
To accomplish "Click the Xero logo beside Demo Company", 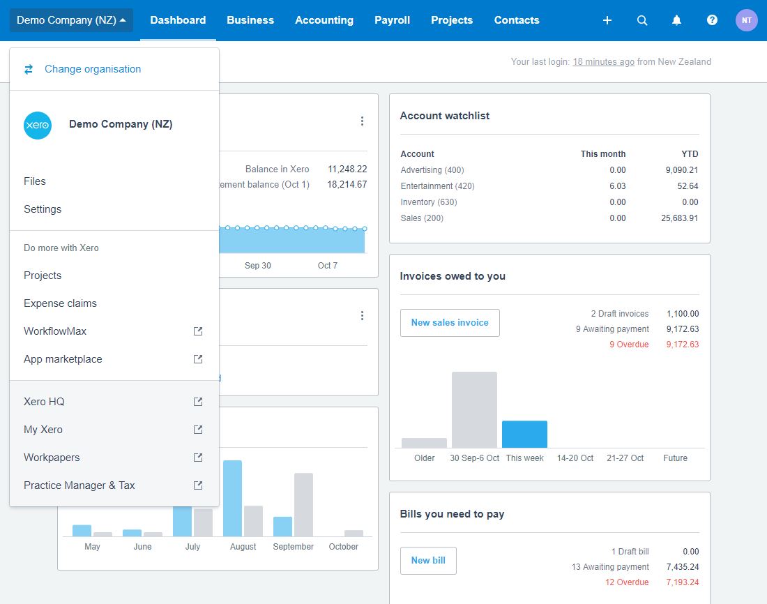I will click(x=38, y=126).
